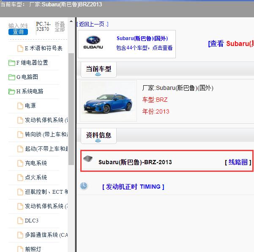Open the G 电路图 folder icon
This screenshot has height=252, width=254.
pos(12,77)
